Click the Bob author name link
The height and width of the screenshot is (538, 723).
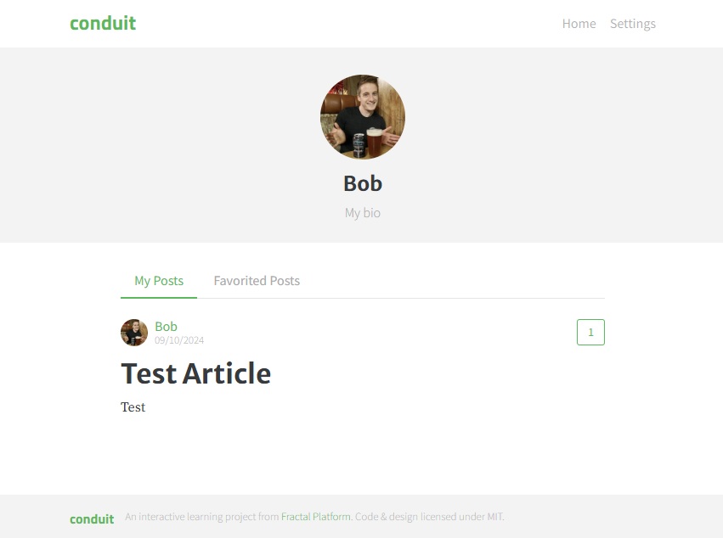[166, 326]
